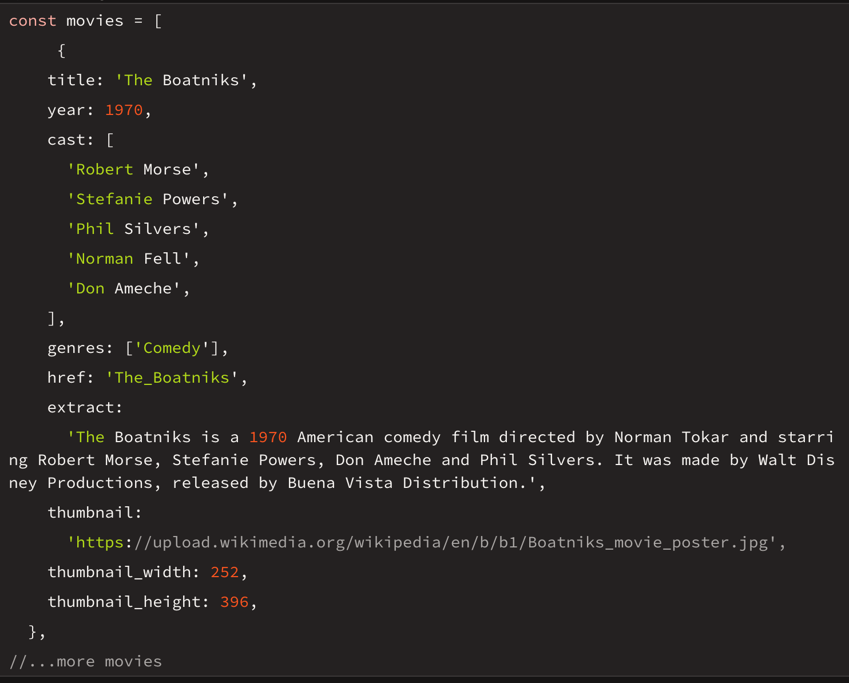Click 'Buena Vista Distribution' in extract text
The width and height of the screenshot is (849, 683).
(402, 483)
